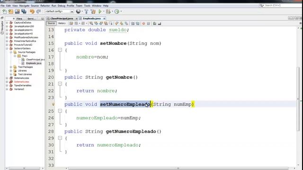This screenshot has width=303, height=170.
Task: Click the Start Macro Recording red icon
Action: [143, 24]
